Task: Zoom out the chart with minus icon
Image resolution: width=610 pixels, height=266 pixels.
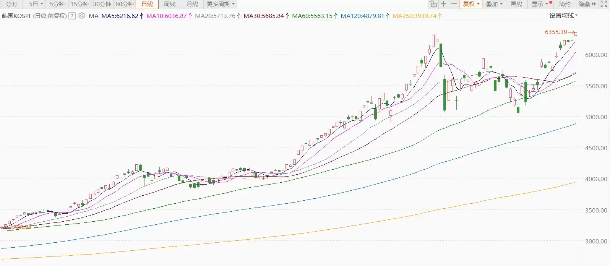Action: (454, 4)
